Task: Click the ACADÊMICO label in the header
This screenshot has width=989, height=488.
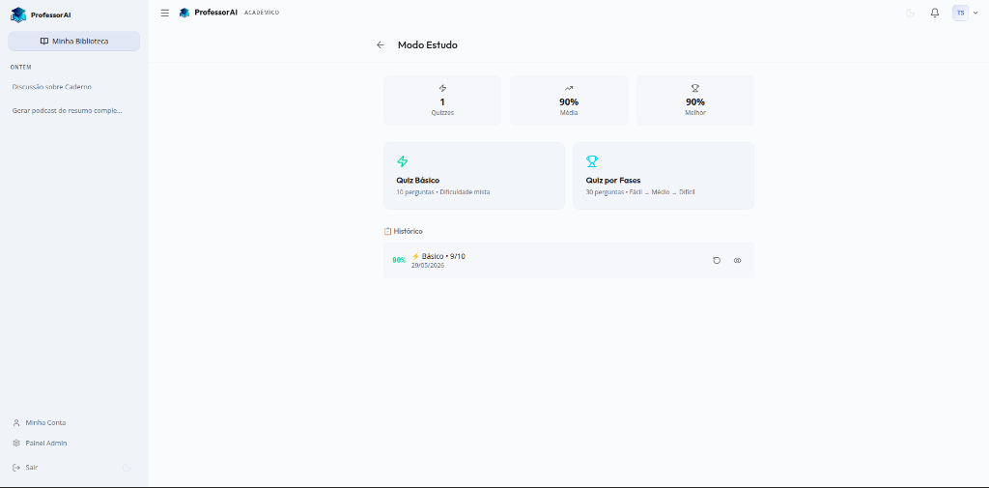Action: 262,13
